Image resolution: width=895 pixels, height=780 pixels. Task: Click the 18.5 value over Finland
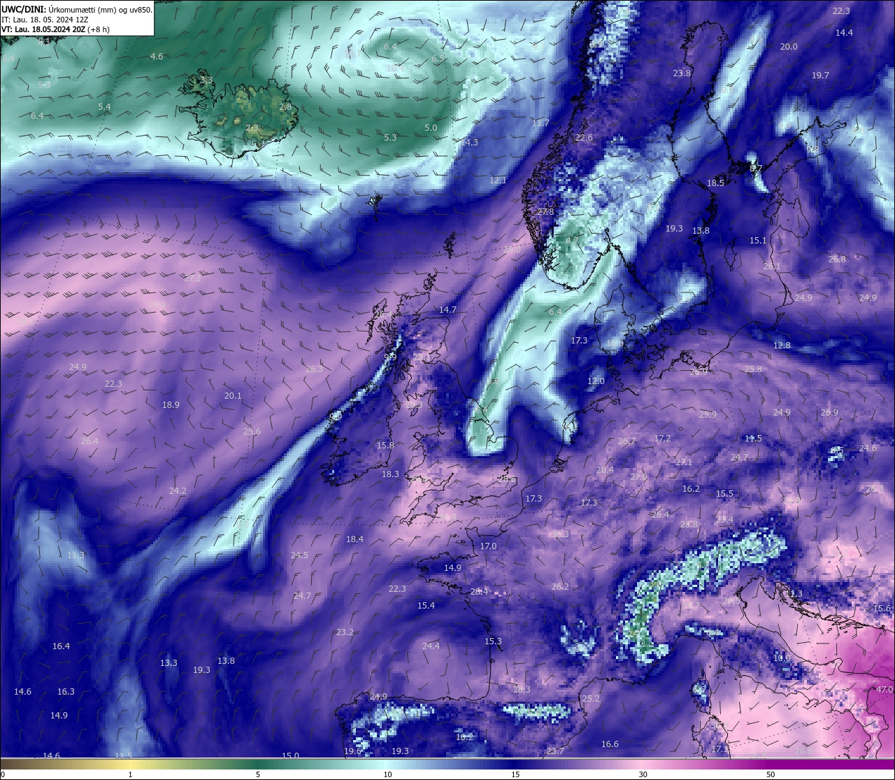pos(715,183)
